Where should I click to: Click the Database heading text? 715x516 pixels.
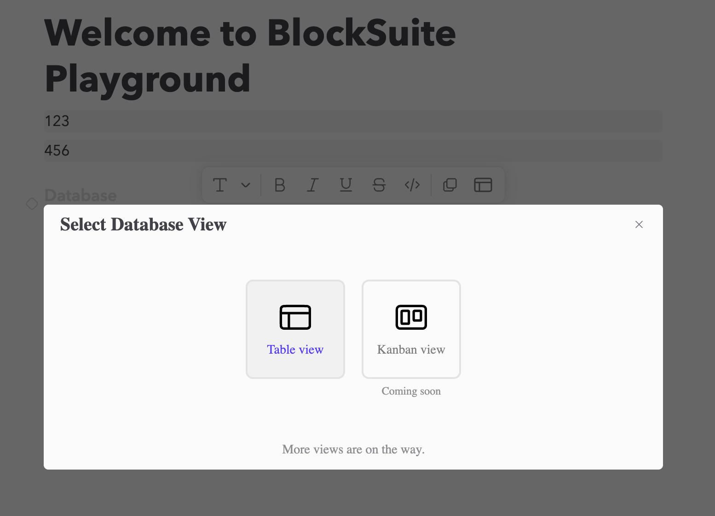pyautogui.click(x=80, y=195)
